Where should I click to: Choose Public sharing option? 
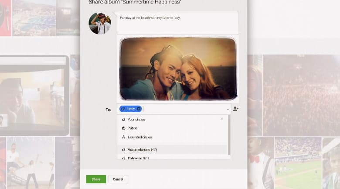click(132, 128)
